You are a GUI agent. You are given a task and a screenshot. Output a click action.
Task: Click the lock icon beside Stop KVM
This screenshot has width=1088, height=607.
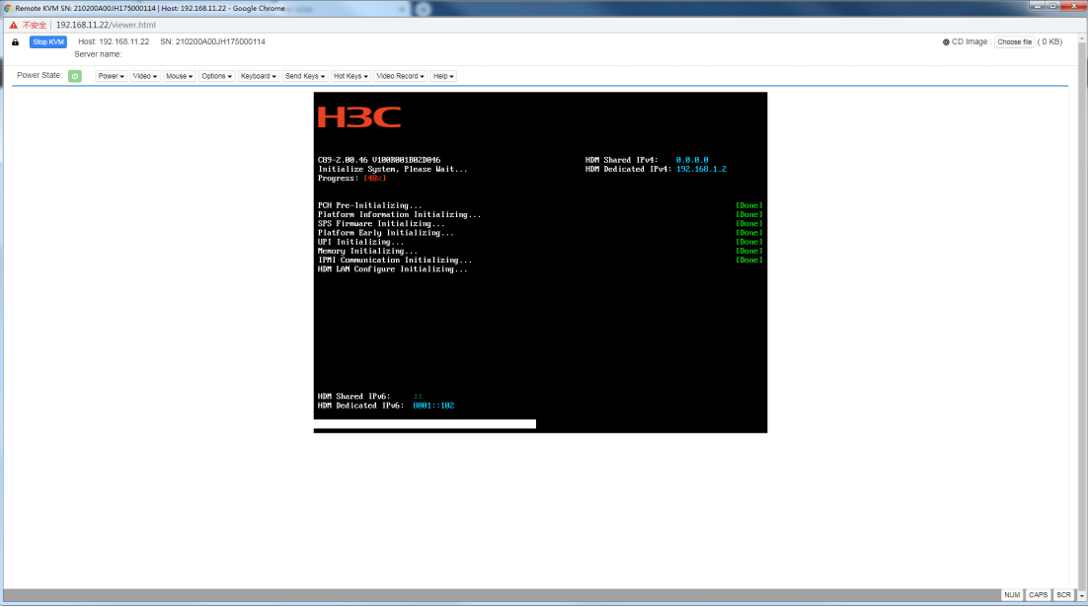coord(15,42)
